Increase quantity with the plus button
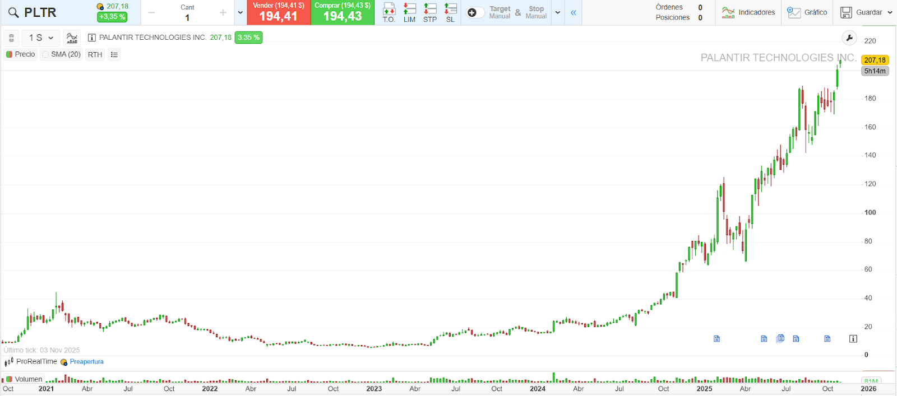Screen dimensions: 897x396 tap(223, 12)
